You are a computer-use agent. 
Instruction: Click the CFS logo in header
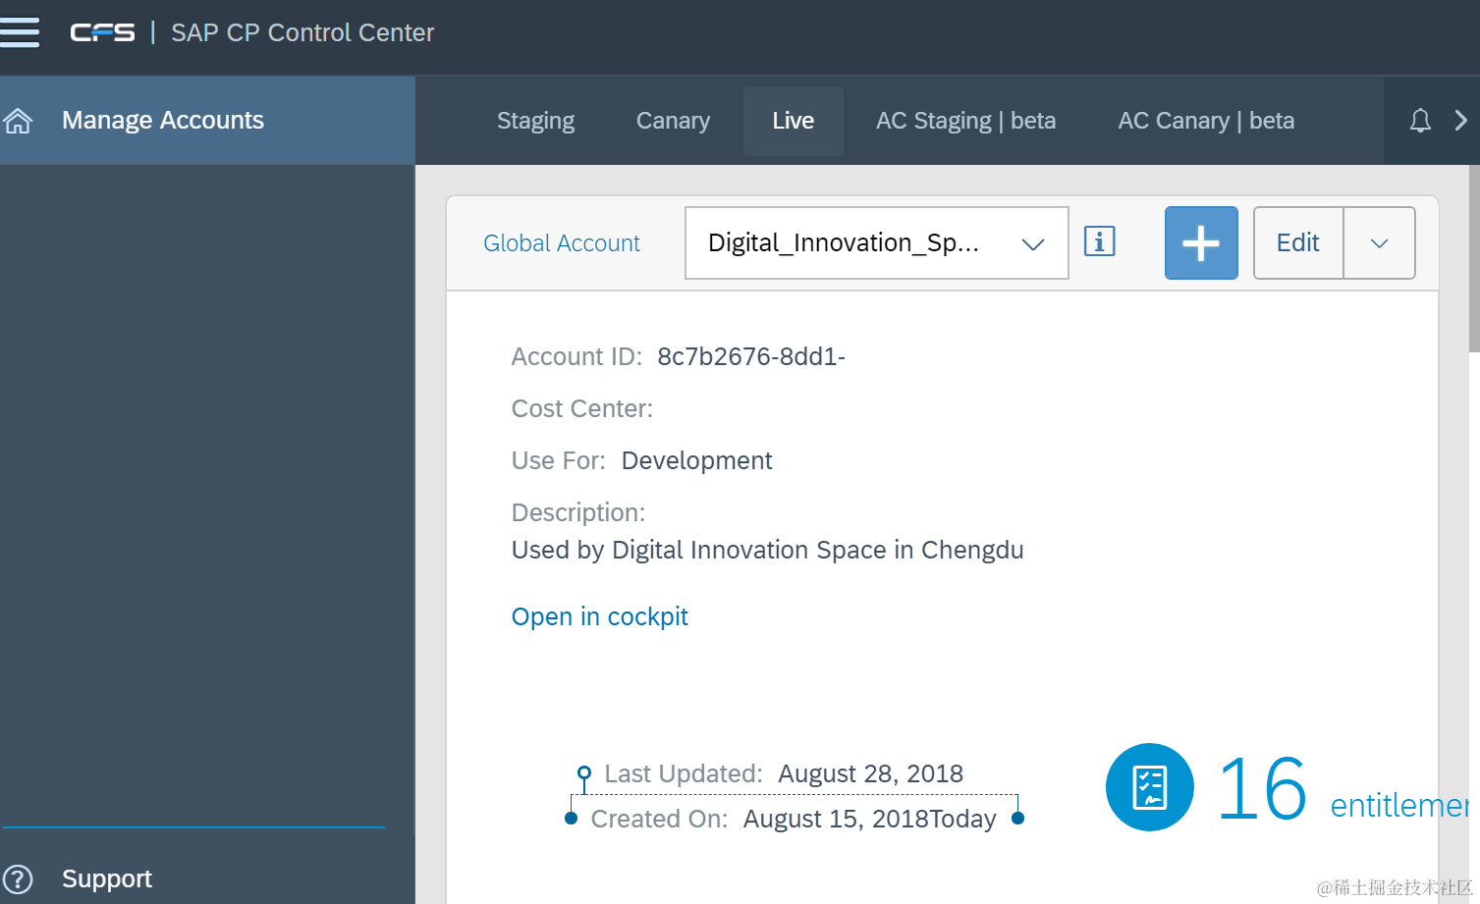pyautogui.click(x=102, y=32)
